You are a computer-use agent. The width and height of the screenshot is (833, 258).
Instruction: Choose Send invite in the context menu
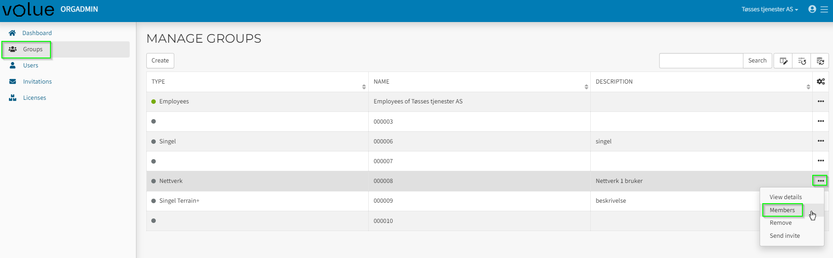784,236
